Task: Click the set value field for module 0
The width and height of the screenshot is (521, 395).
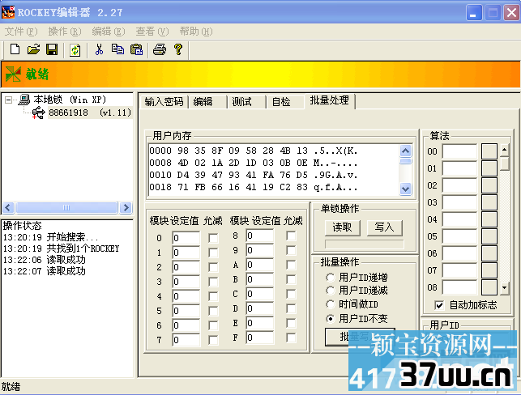Action: (186, 238)
